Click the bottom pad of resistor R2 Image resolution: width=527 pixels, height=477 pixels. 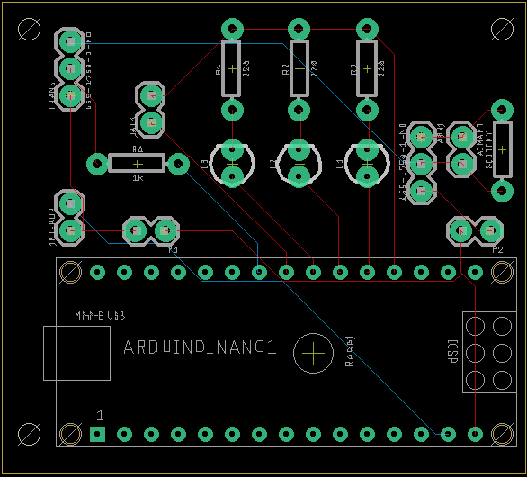(299, 110)
